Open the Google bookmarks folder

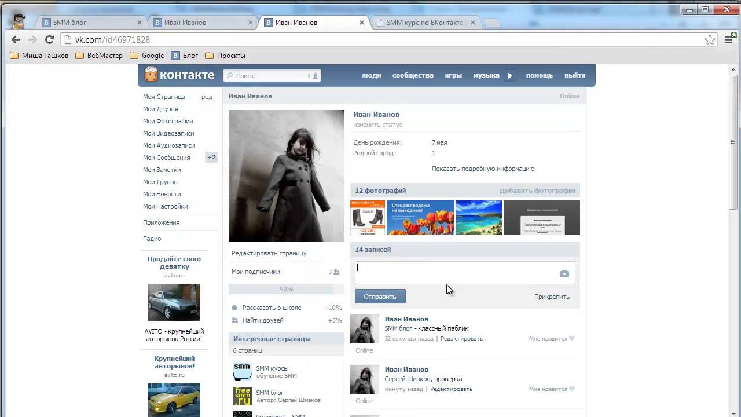click(147, 56)
